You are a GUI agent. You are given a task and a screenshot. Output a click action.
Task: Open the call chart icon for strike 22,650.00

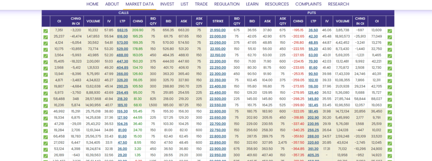point(46,119)
